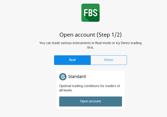Tap the FBS brand square at top

tap(90, 13)
